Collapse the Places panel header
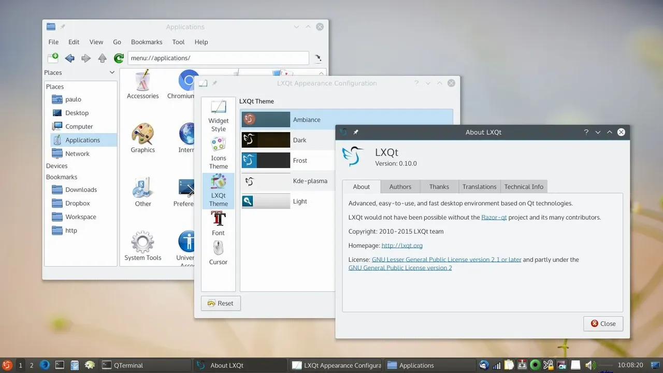Image resolution: width=663 pixels, height=373 pixels. tap(111, 73)
